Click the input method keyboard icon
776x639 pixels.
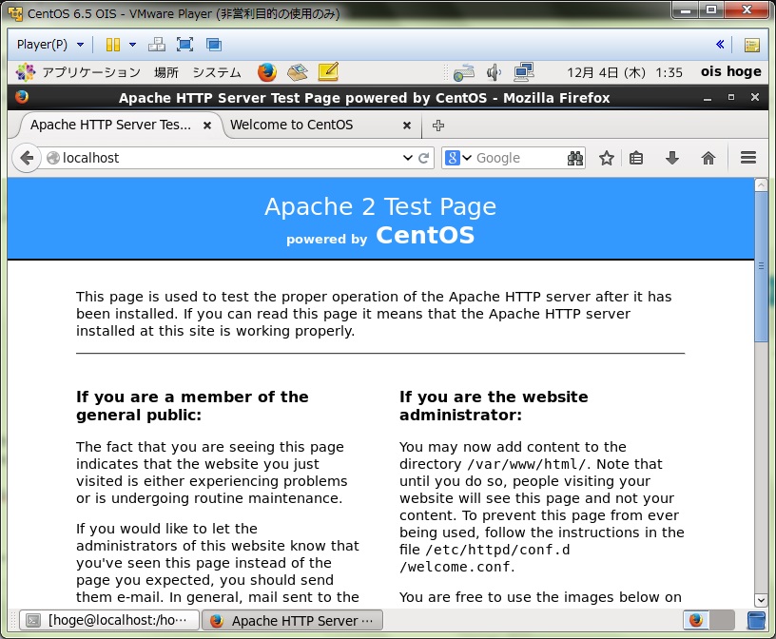(464, 73)
